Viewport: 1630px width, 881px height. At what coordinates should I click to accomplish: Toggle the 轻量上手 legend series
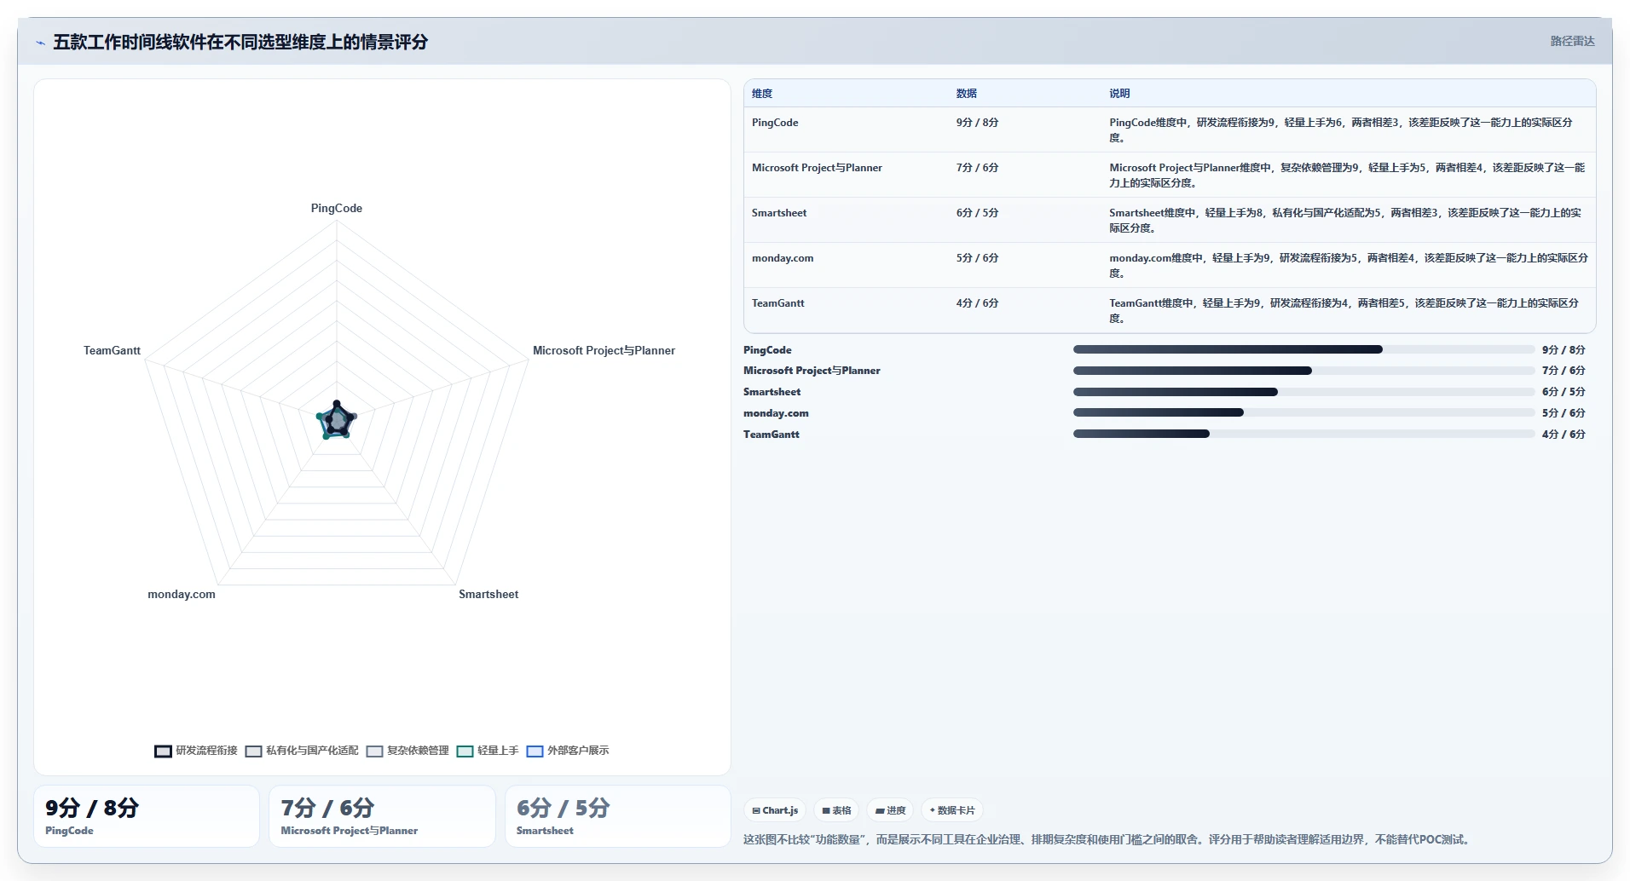coord(488,751)
